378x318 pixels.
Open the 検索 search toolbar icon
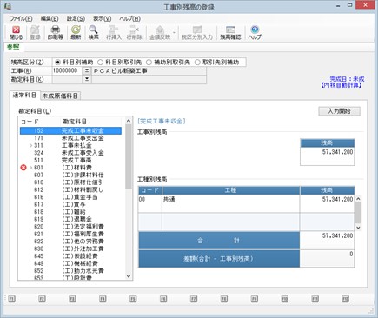[x=93, y=33]
